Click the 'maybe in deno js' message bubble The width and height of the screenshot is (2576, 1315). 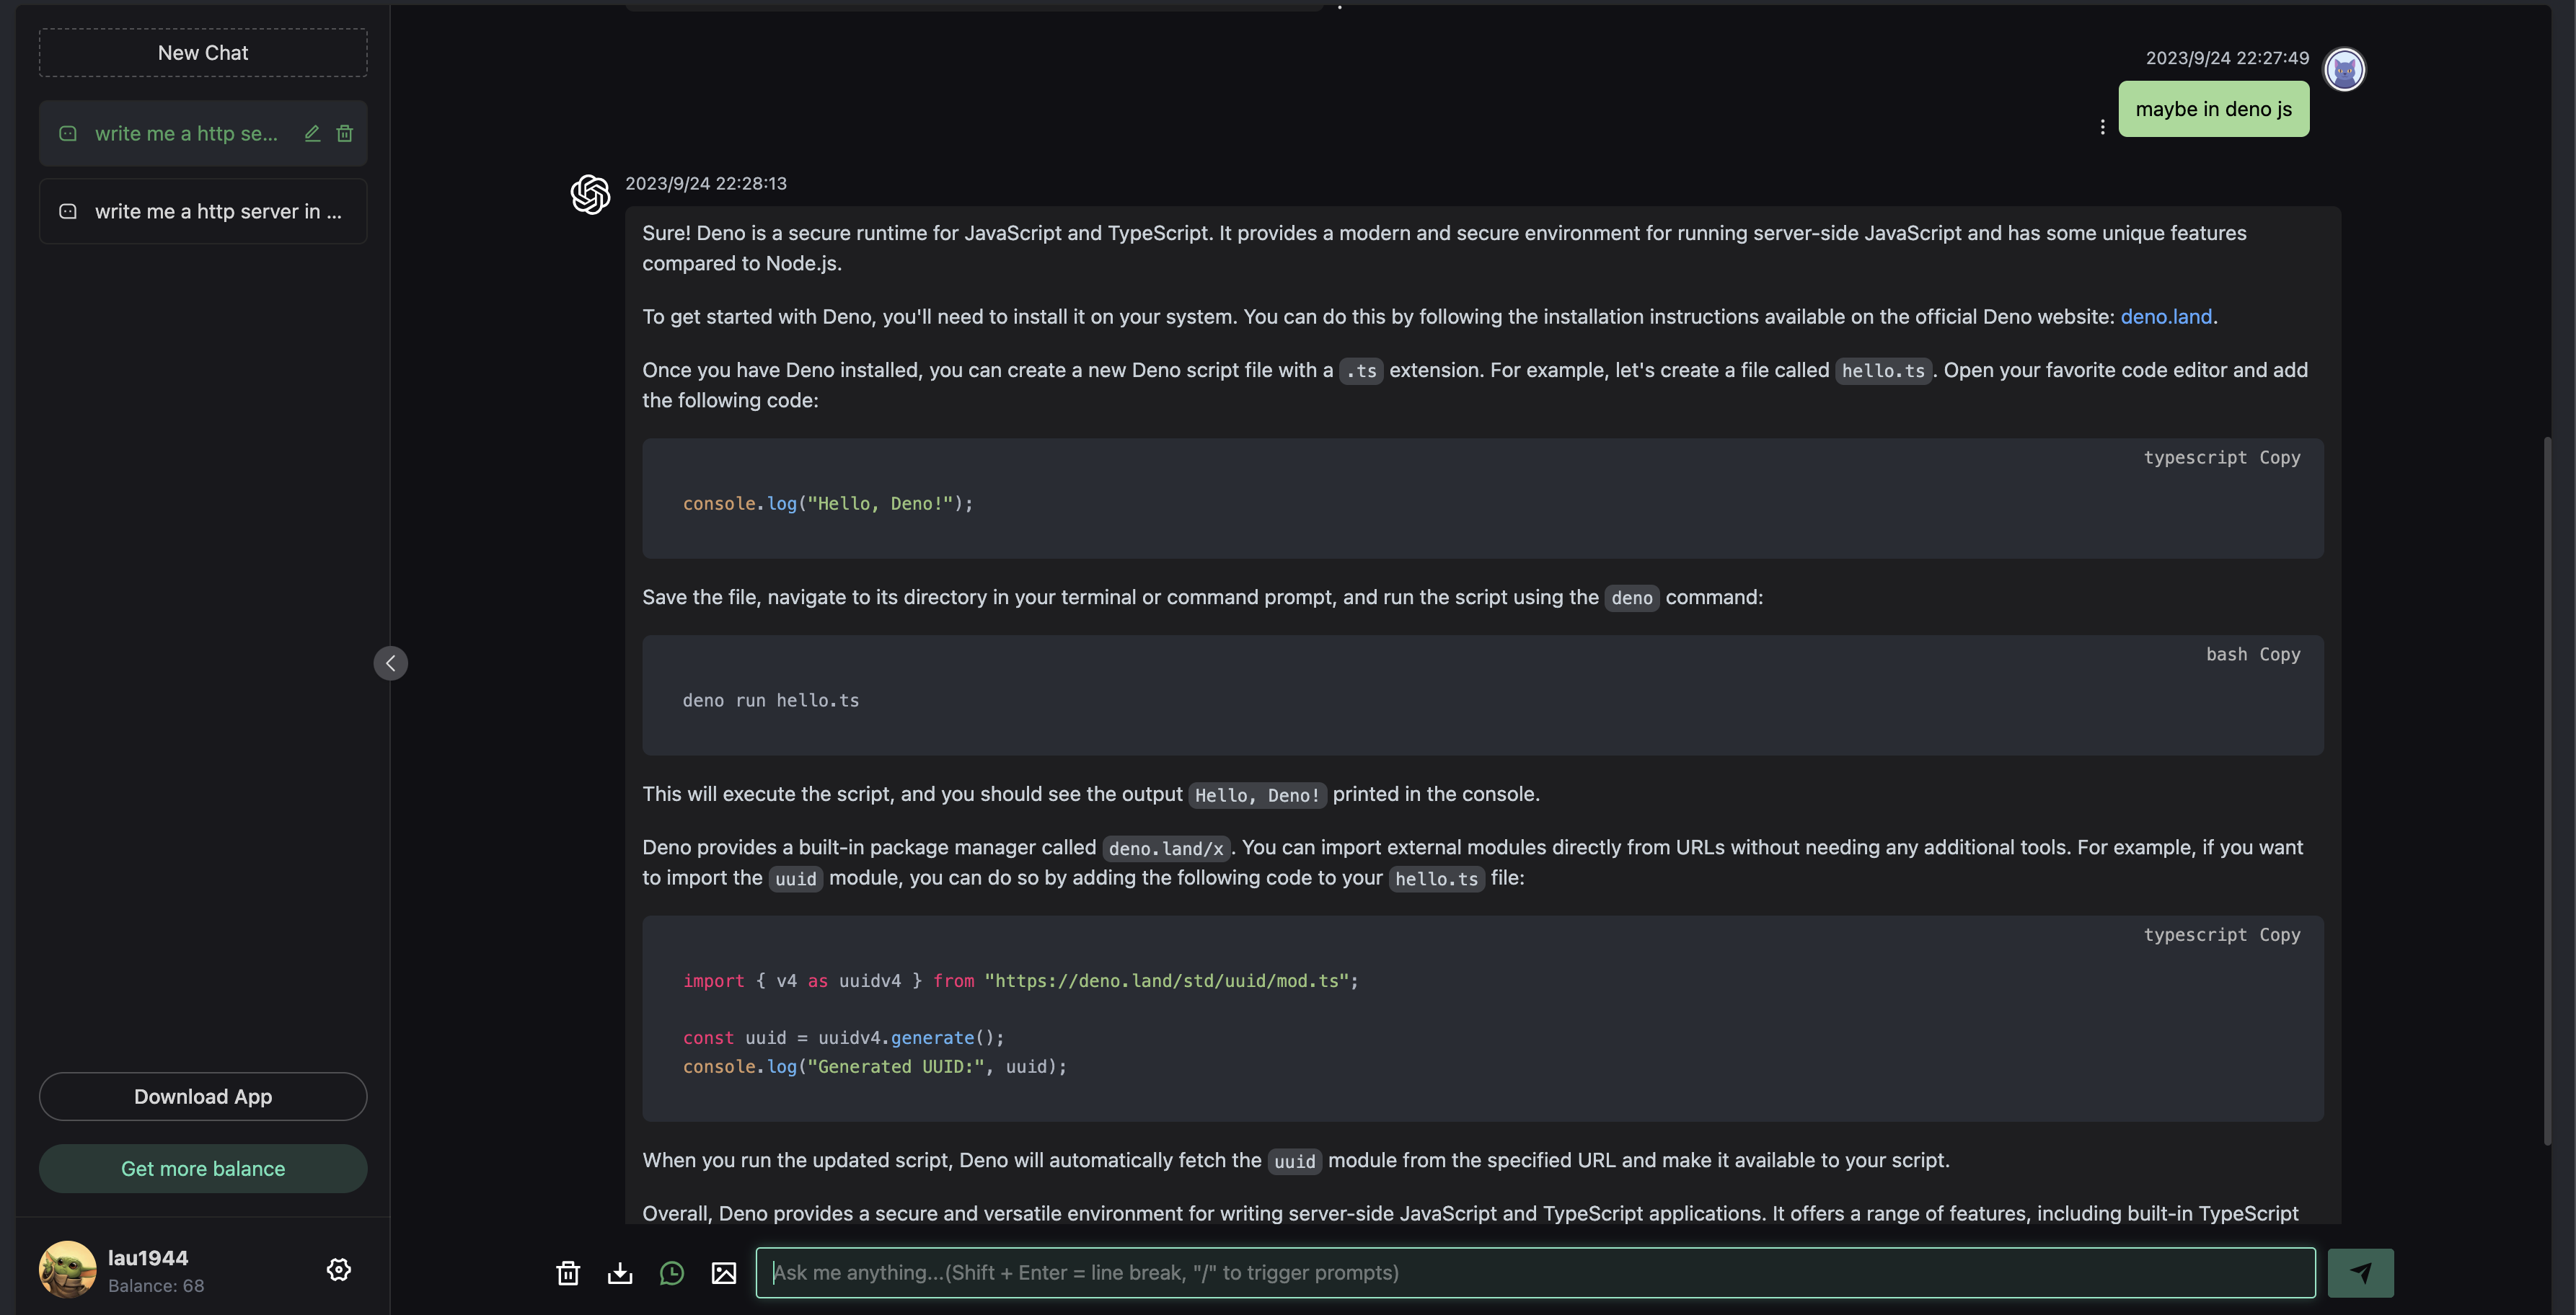tap(2214, 109)
